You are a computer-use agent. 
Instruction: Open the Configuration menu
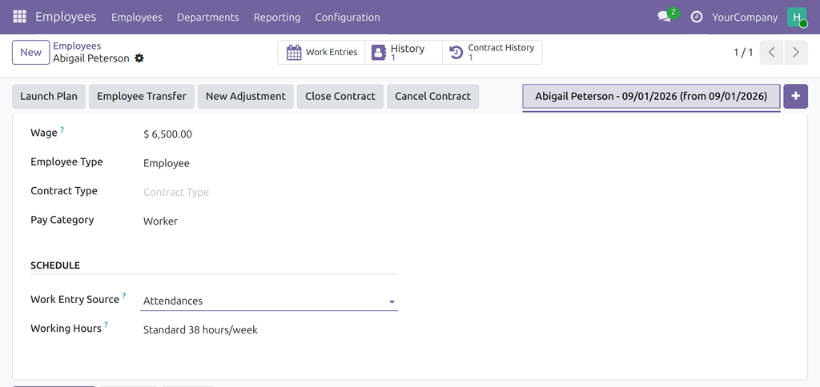pyautogui.click(x=348, y=18)
